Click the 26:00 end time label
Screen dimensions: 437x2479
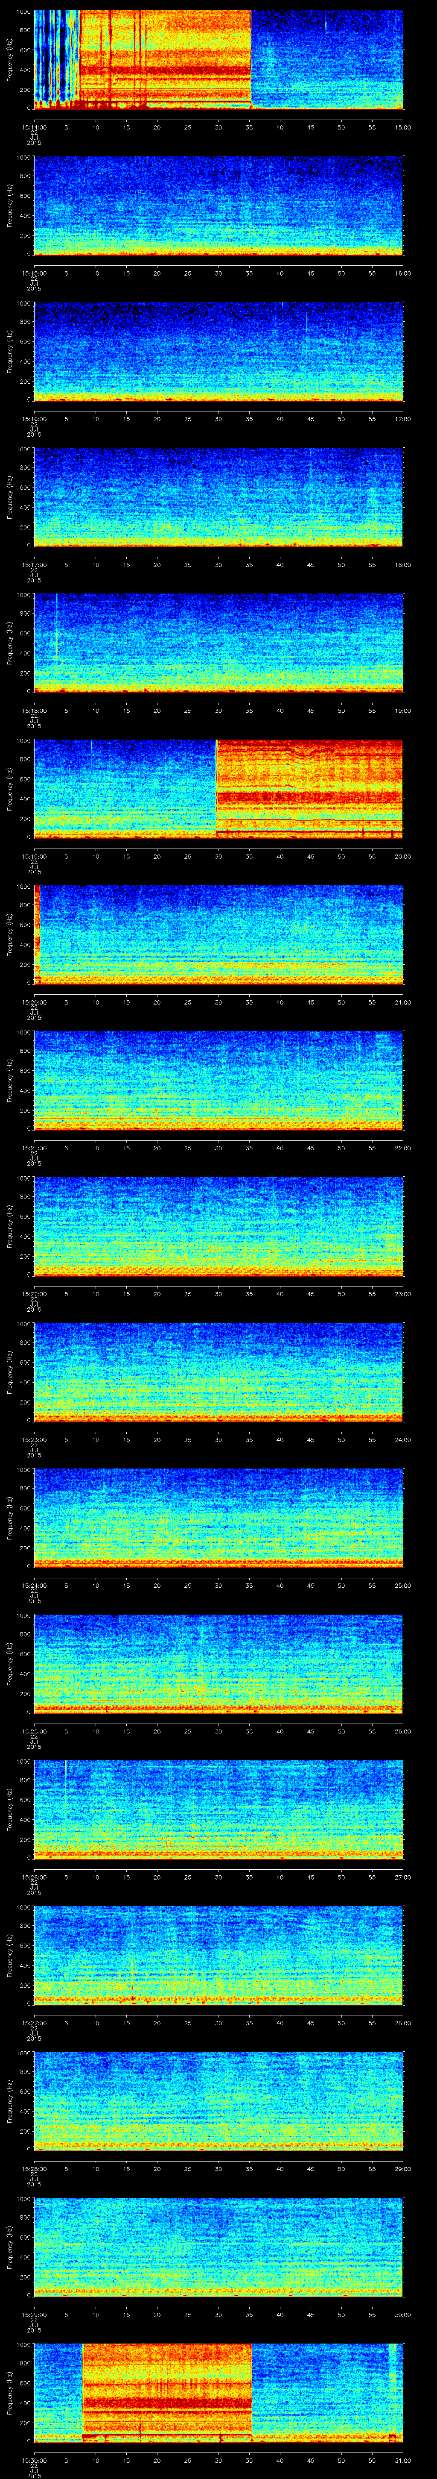click(402, 1731)
